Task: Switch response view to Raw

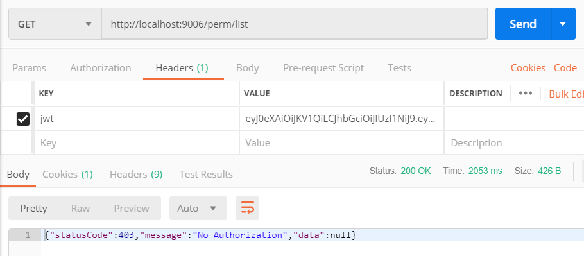Action: click(80, 208)
